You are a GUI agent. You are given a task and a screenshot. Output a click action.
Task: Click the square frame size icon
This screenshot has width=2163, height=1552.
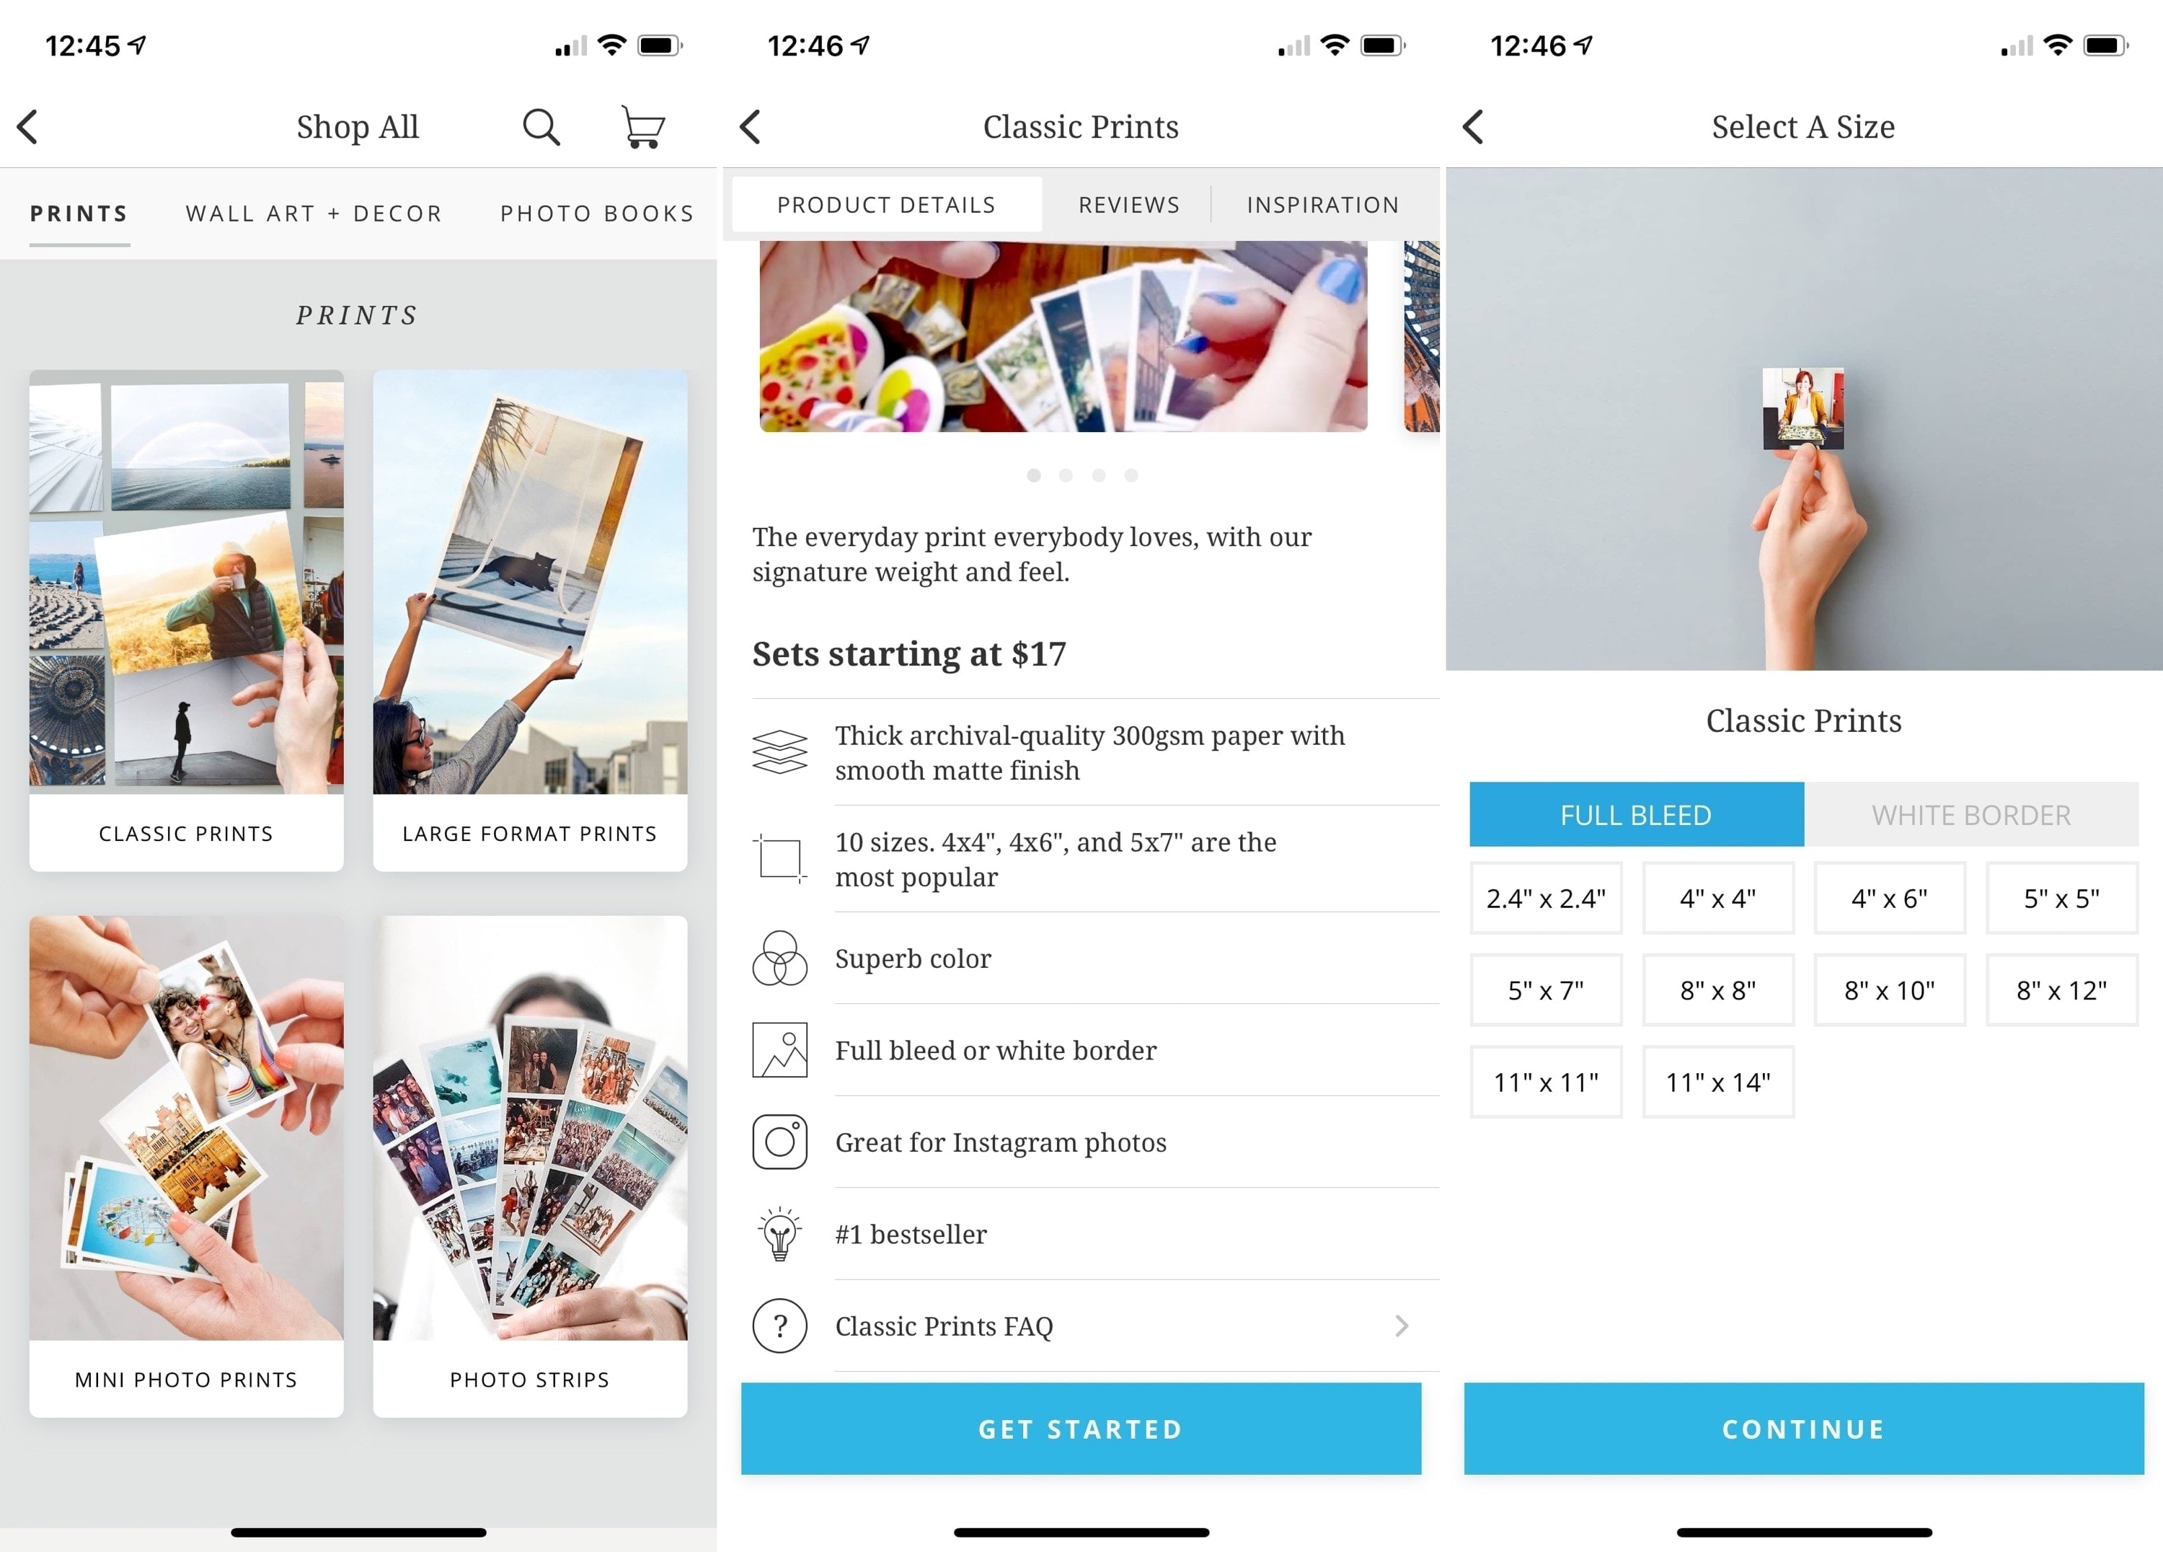coord(779,857)
